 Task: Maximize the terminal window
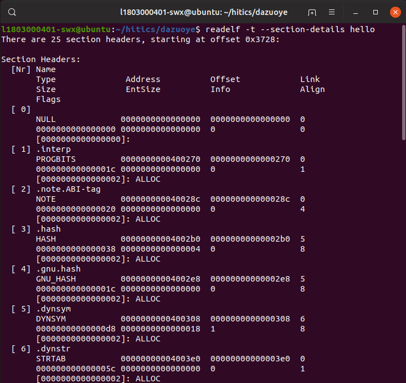(376, 12)
